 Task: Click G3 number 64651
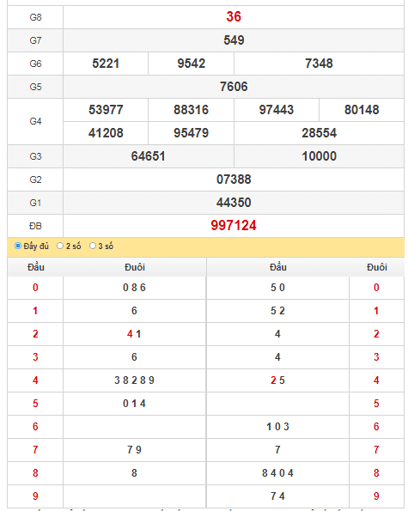point(149,156)
